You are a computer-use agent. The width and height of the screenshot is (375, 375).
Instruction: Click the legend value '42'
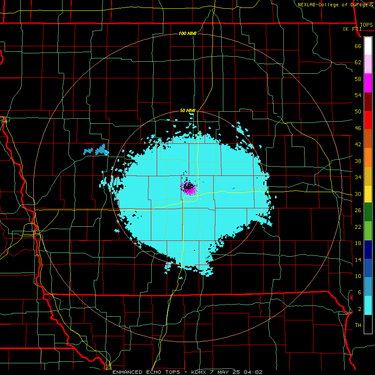(358, 145)
